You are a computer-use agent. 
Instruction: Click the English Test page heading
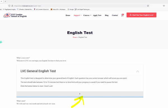(x=80, y=33)
